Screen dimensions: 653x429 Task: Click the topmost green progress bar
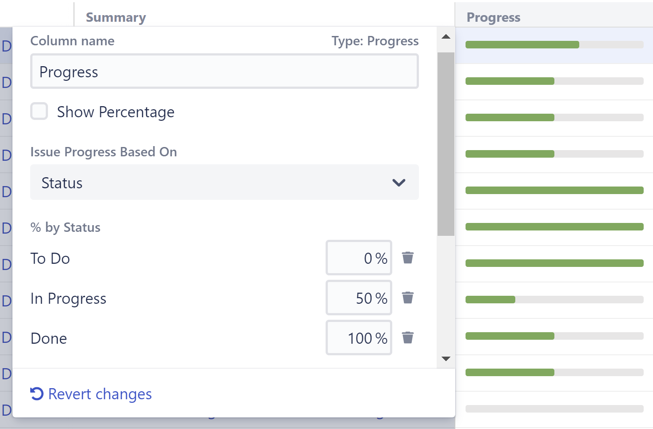pyautogui.click(x=522, y=44)
